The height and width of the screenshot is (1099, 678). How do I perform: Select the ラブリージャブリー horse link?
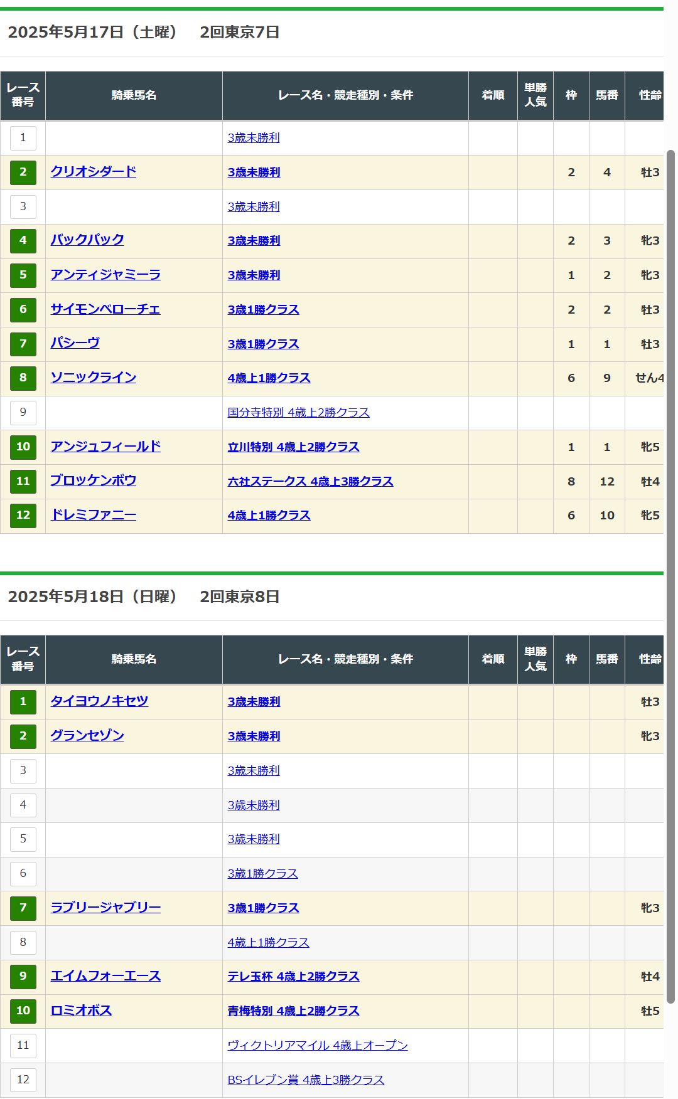105,908
